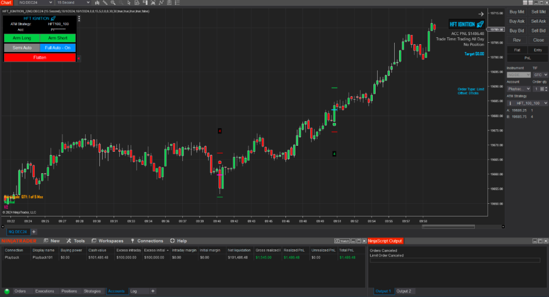The height and width of the screenshot is (297, 549).
Task: Open the Help menu
Action: (178, 241)
